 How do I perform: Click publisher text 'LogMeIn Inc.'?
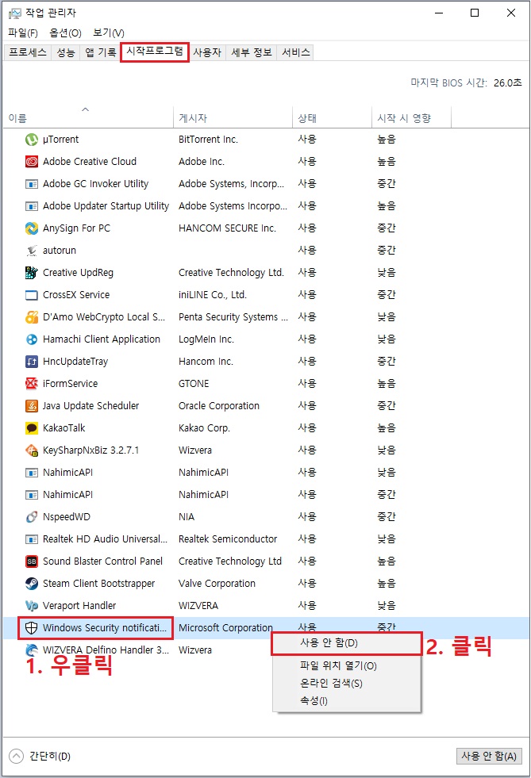point(206,339)
